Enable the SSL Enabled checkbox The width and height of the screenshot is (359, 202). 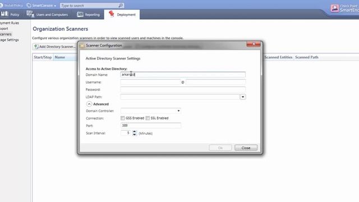pyautogui.click(x=148, y=118)
